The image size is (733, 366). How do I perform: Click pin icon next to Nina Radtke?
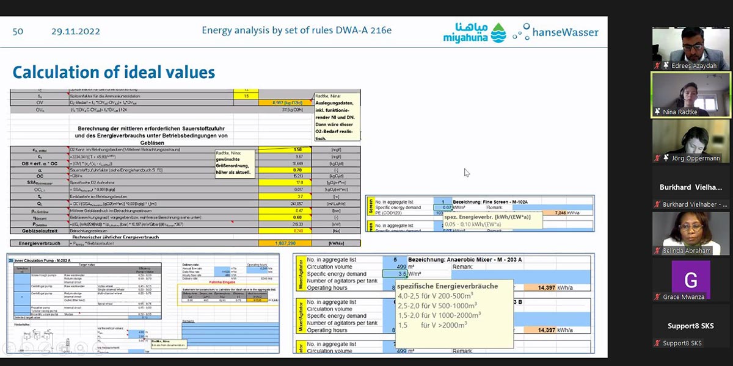658,112
